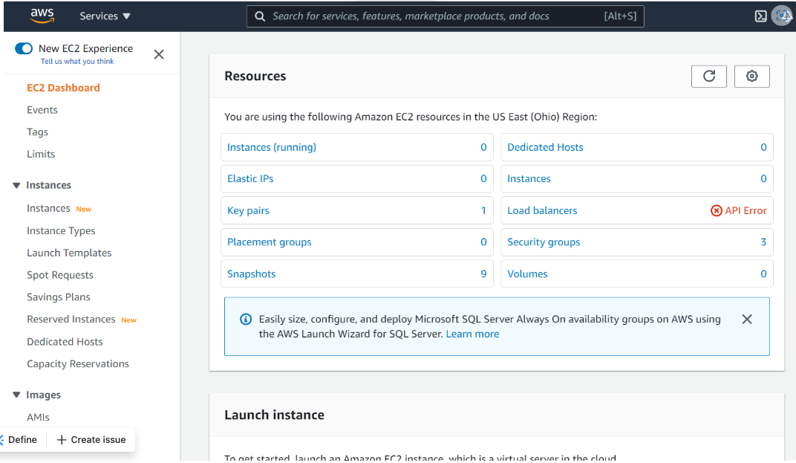Click the Tell us what you think link
The height and width of the screenshot is (463, 796).
click(77, 62)
